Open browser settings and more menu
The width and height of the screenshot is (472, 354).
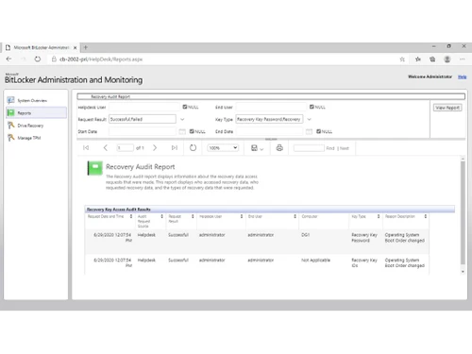pyautogui.click(x=462, y=59)
